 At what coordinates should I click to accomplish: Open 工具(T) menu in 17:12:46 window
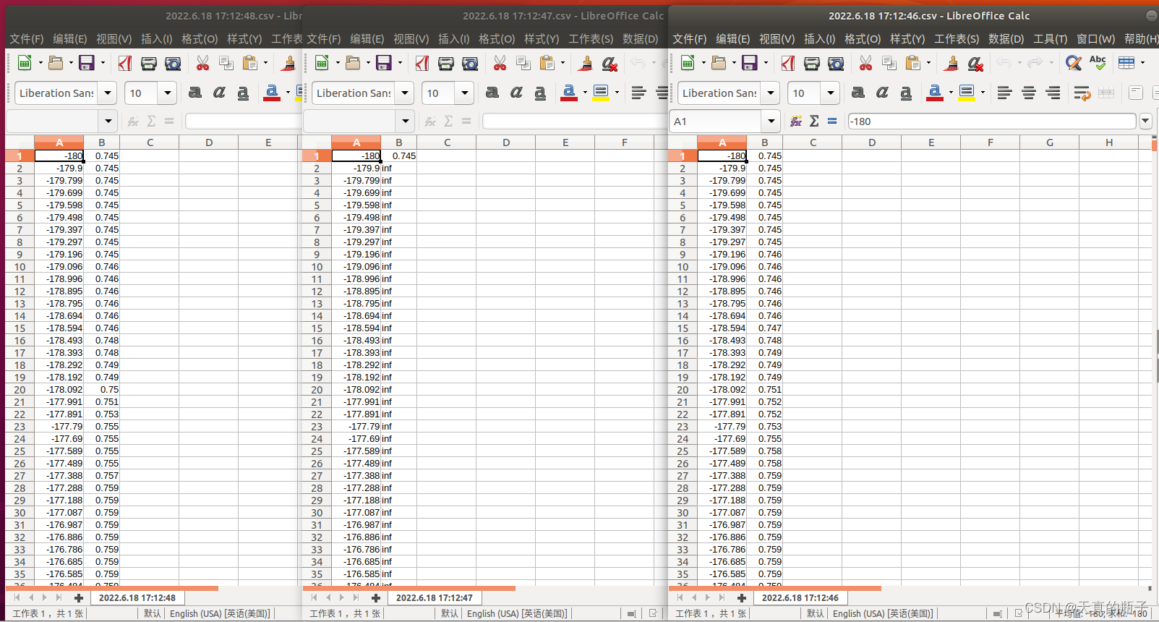point(1050,39)
